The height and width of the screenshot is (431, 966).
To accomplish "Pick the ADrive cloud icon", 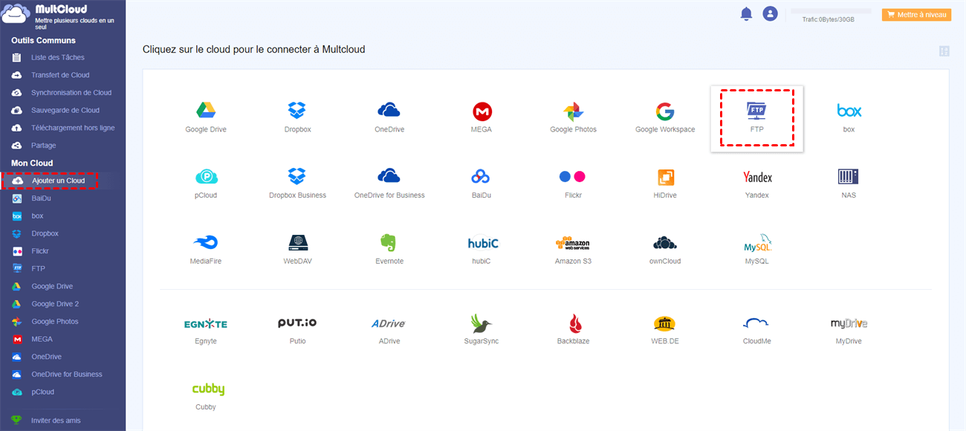I will (x=389, y=324).
